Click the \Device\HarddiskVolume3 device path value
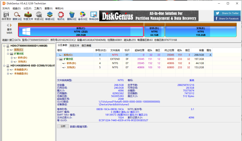 114,105
